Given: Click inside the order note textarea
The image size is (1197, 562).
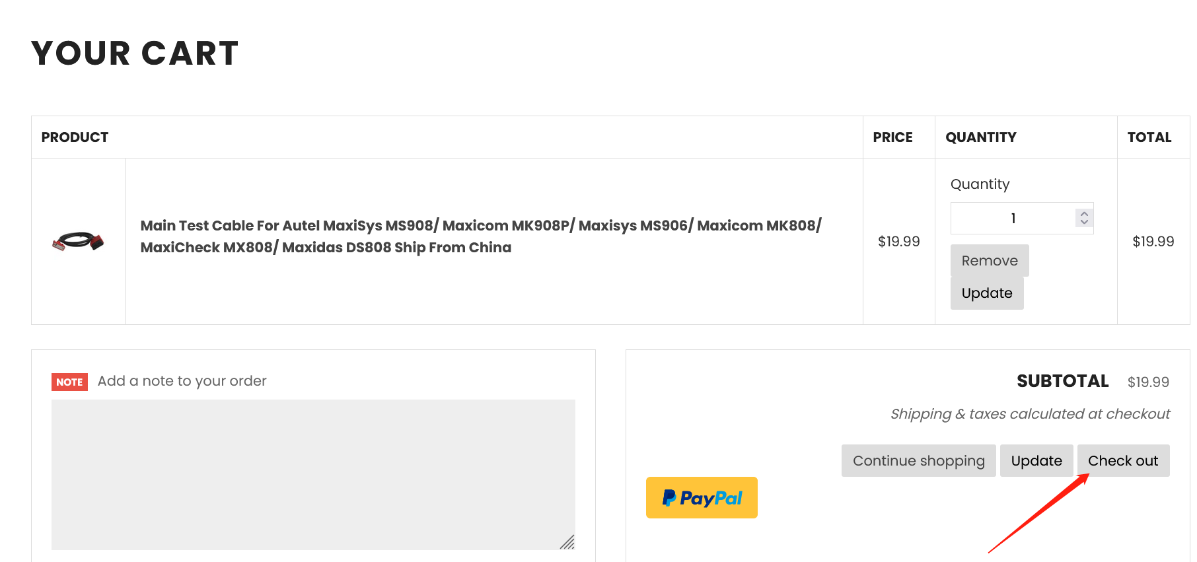Looking at the screenshot, I should click(x=313, y=475).
